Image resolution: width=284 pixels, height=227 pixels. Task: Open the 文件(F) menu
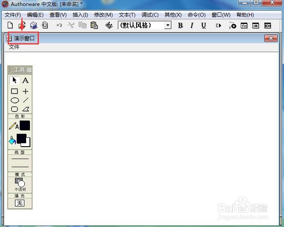pyautogui.click(x=13, y=15)
